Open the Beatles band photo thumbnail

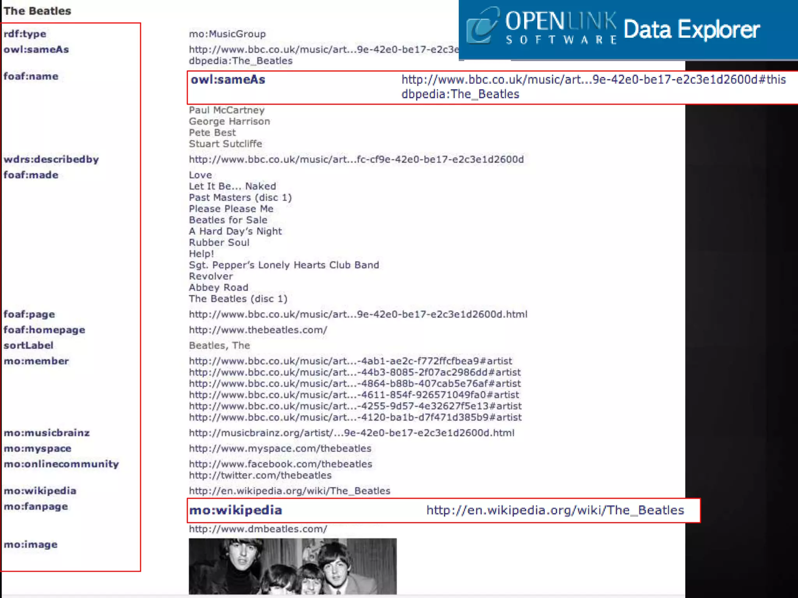click(x=292, y=566)
